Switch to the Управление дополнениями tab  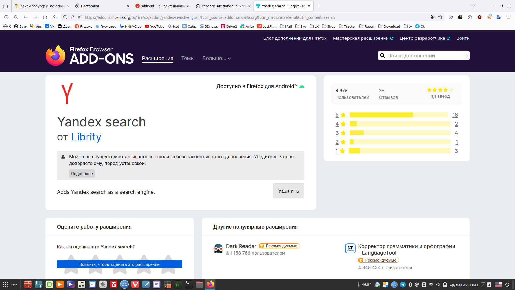coord(223,6)
